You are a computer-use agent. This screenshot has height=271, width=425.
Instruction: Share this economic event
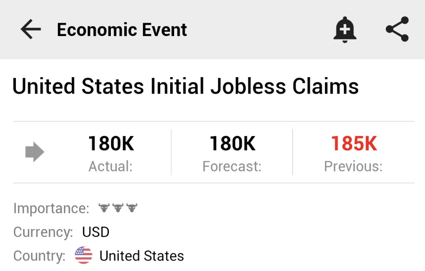[397, 30]
